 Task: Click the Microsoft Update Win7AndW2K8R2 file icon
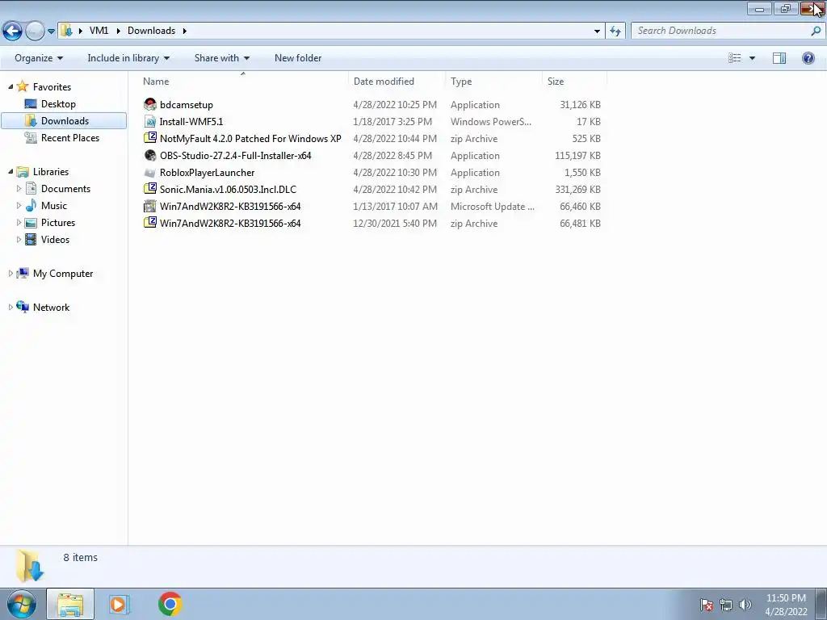[x=150, y=206]
